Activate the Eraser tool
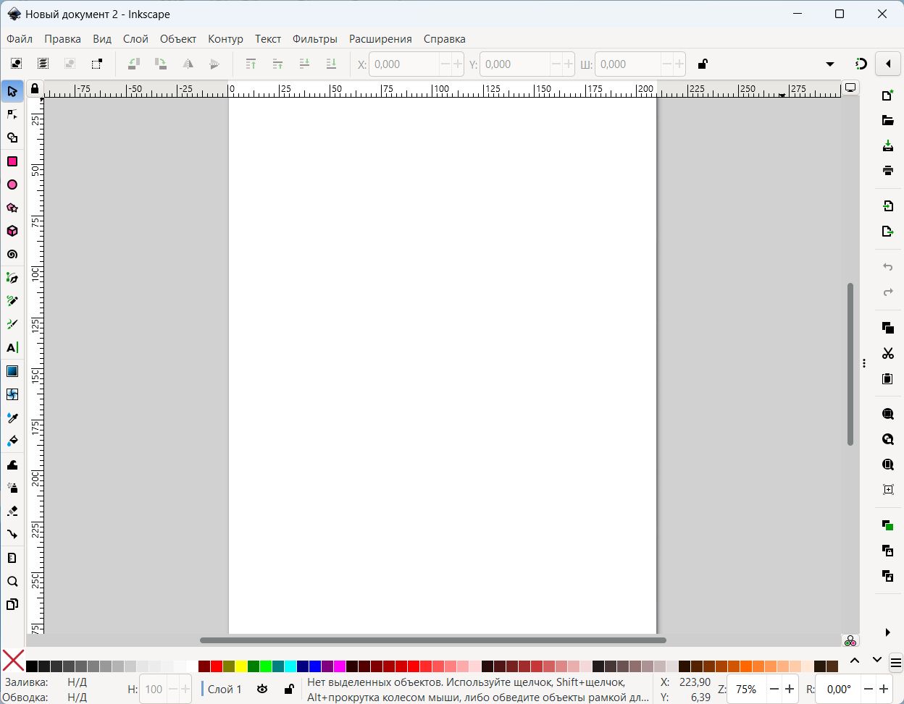The height and width of the screenshot is (704, 904). 12,511
